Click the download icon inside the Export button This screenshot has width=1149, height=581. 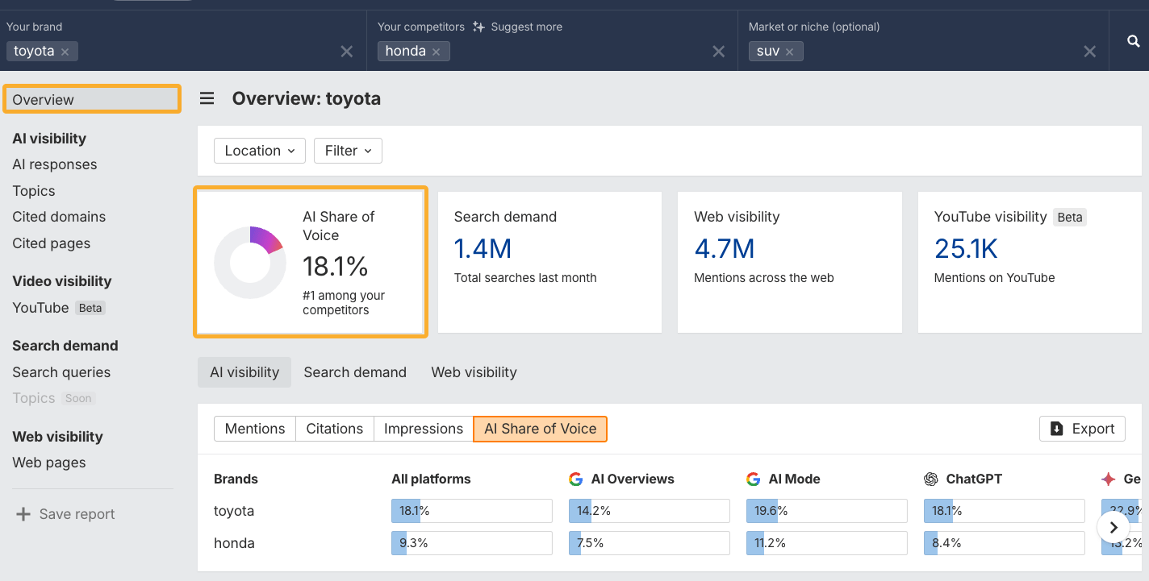[1057, 428]
